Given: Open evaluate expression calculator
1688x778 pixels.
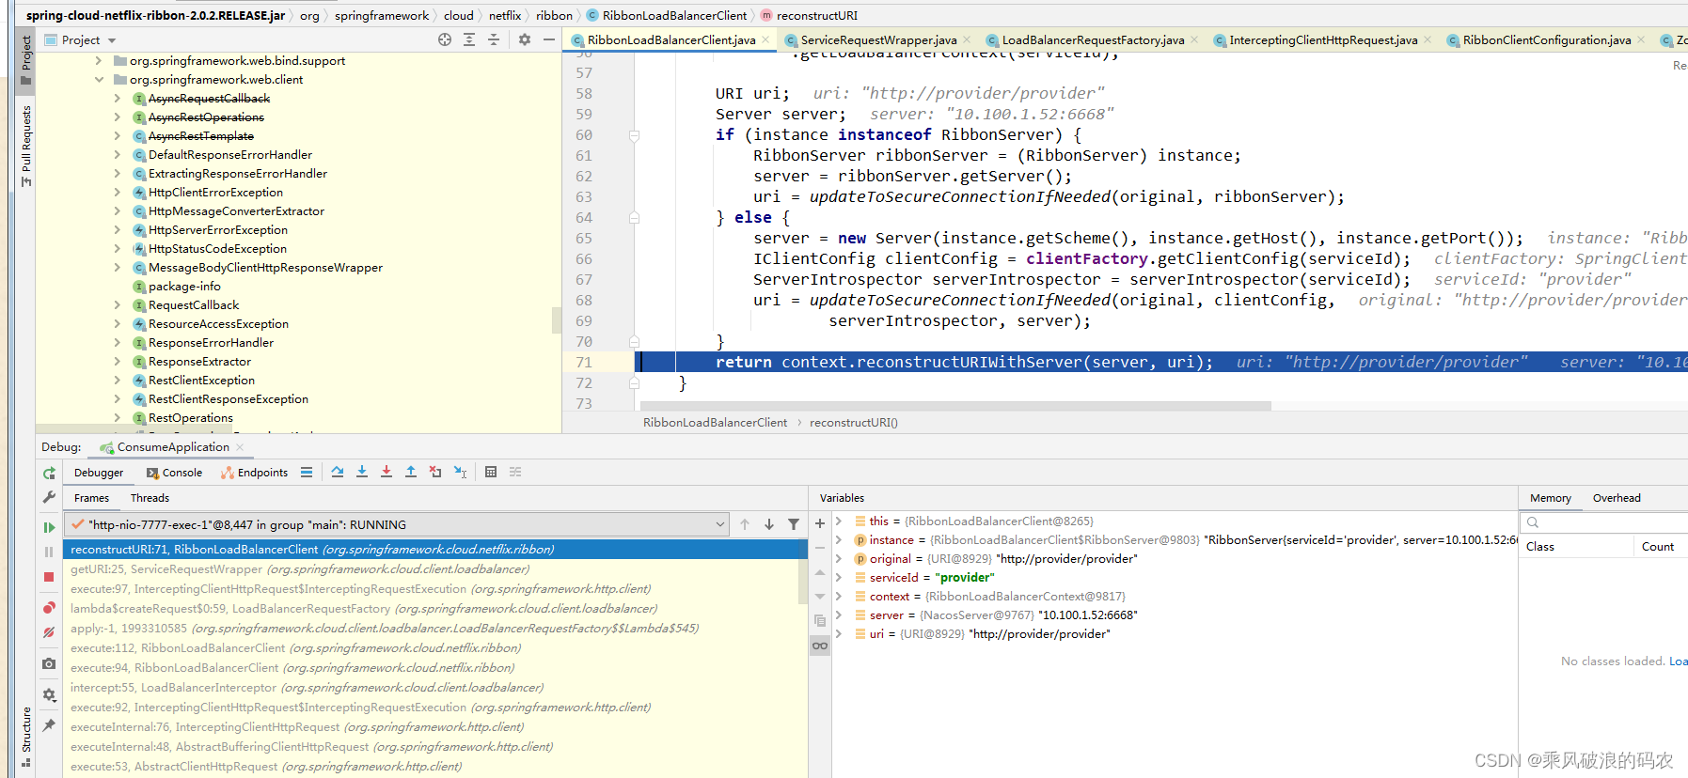Looking at the screenshot, I should click(491, 472).
